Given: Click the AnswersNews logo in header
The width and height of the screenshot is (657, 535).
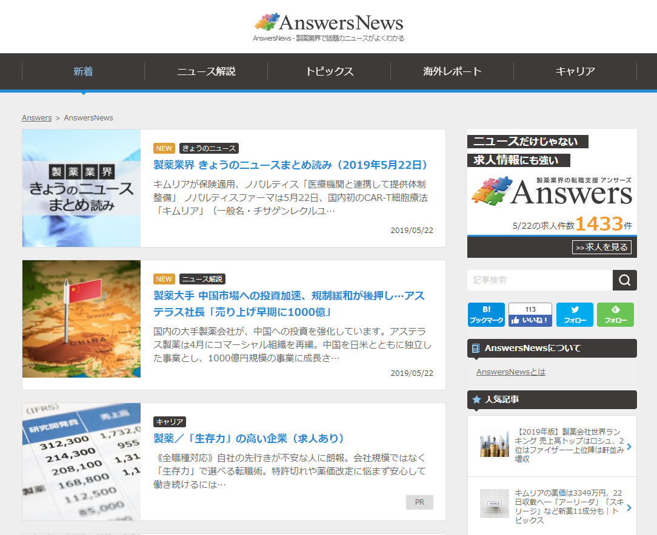Looking at the screenshot, I should click(x=328, y=23).
